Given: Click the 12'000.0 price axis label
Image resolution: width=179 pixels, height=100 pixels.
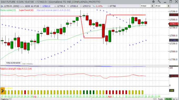Looking at the screenshot, I should [173, 51].
